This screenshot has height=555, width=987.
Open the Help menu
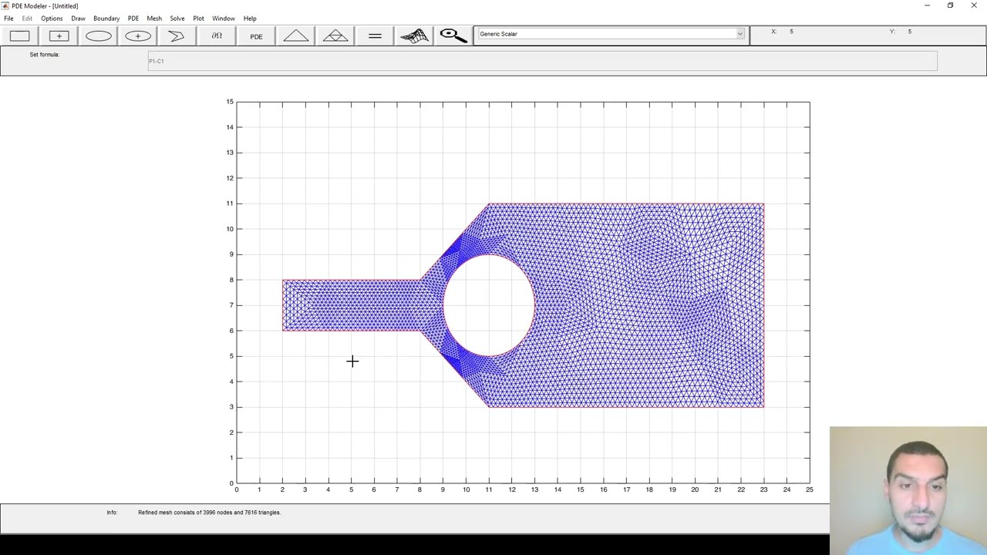250,18
